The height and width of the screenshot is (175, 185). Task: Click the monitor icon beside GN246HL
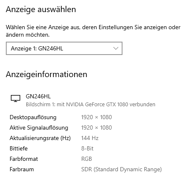pyautogui.click(x=15, y=98)
